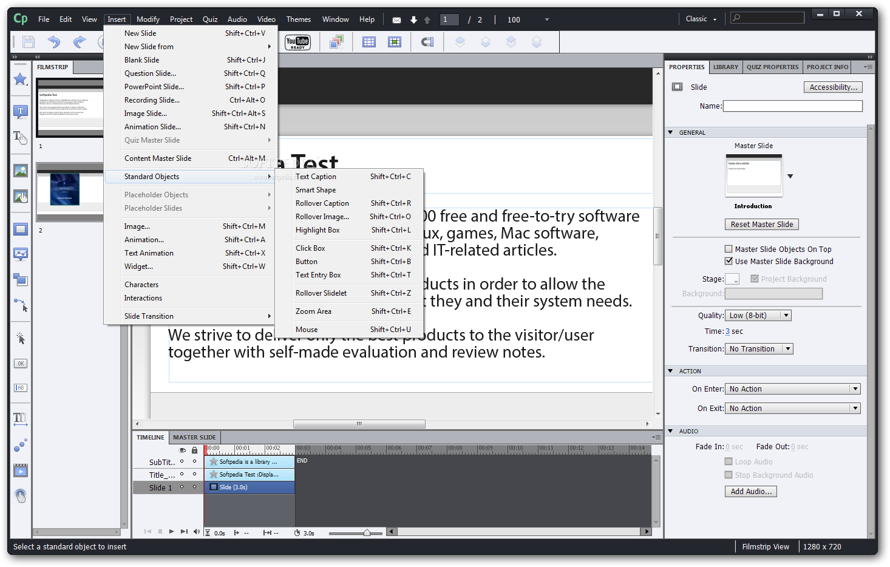Viewport: 890px width, 567px height.
Task: Click the Add Audio button
Action: pos(750,492)
